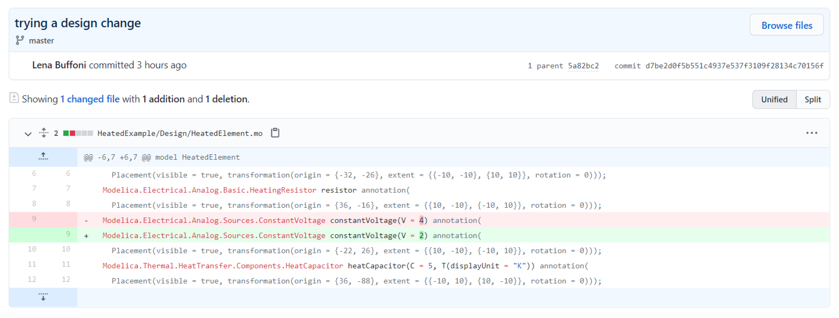Click the diffstat colored squares bar
The height and width of the screenshot is (318, 839).
(x=78, y=133)
